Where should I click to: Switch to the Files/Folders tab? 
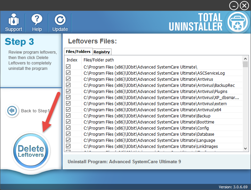pos(78,52)
